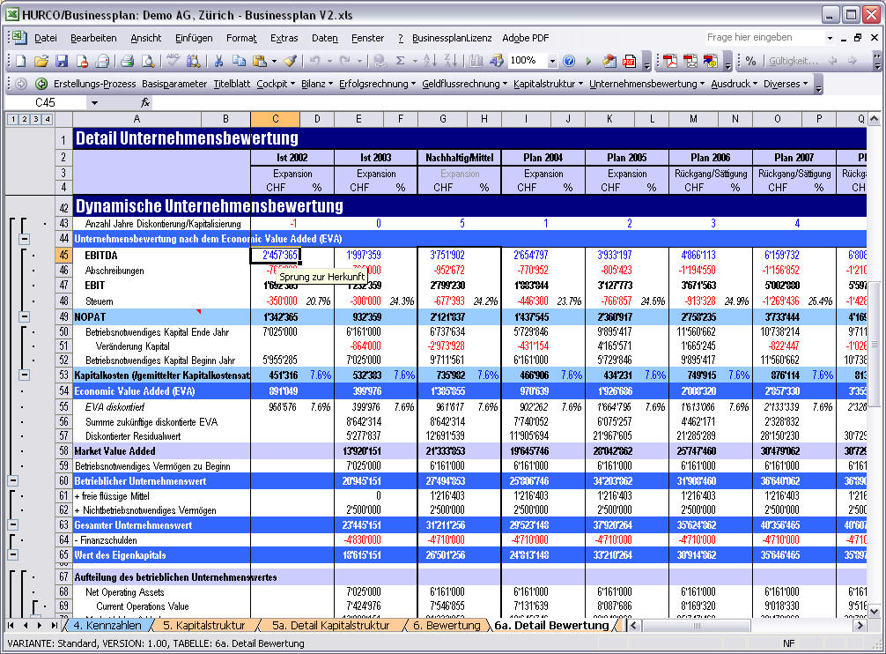The width and height of the screenshot is (886, 654).
Task: Click the Print printer icon
Action: 127,61
